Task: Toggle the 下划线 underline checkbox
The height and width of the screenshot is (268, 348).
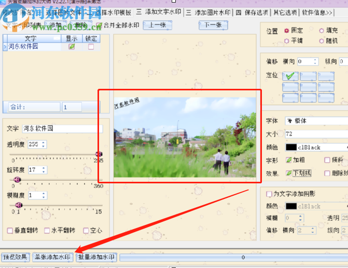Action: (x=289, y=173)
